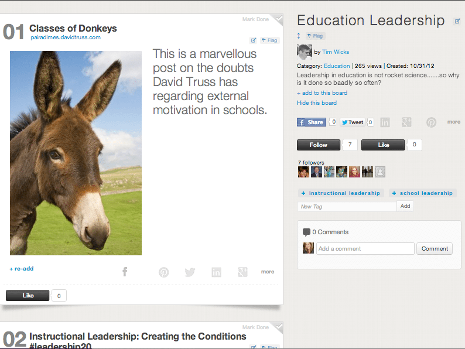Viewport: 465px width, 349px height.
Task: Share board on Google Plus icon
Action: pyautogui.click(x=406, y=122)
